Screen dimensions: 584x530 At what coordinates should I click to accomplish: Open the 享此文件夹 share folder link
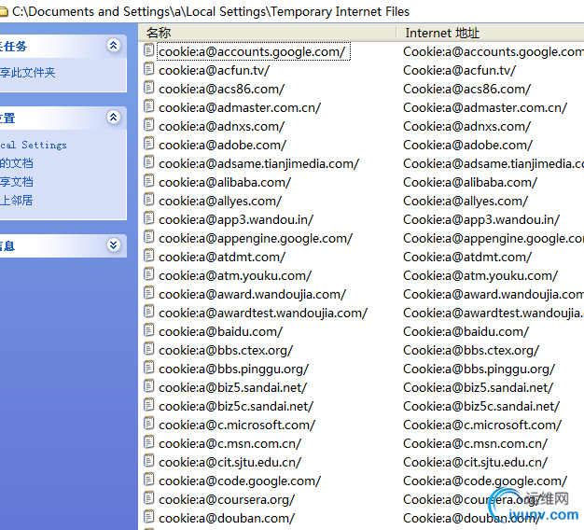point(28,72)
